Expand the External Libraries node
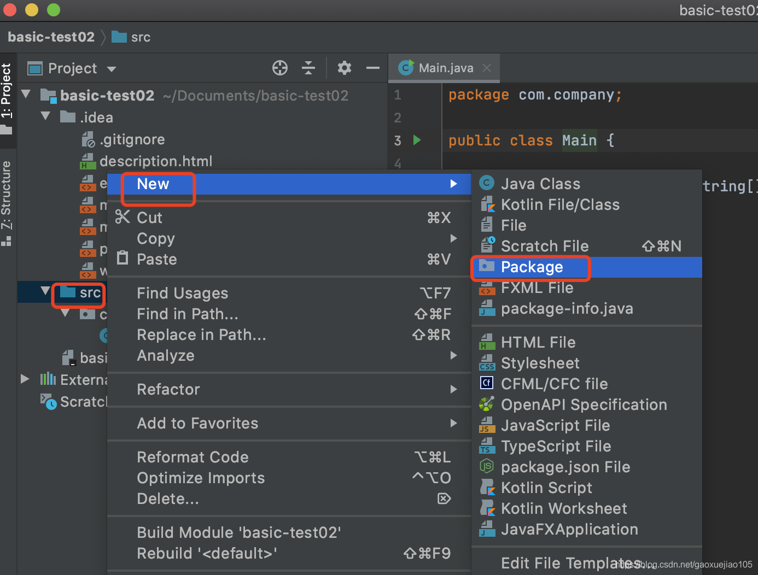This screenshot has height=575, width=758. pyautogui.click(x=25, y=379)
